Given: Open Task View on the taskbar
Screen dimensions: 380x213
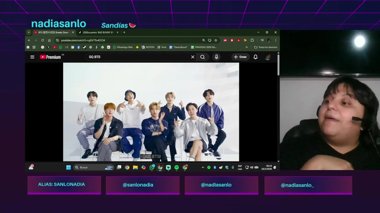Looking at the screenshot, I should (x=119, y=167).
